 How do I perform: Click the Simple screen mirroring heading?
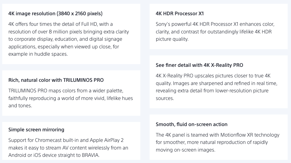point(36,130)
